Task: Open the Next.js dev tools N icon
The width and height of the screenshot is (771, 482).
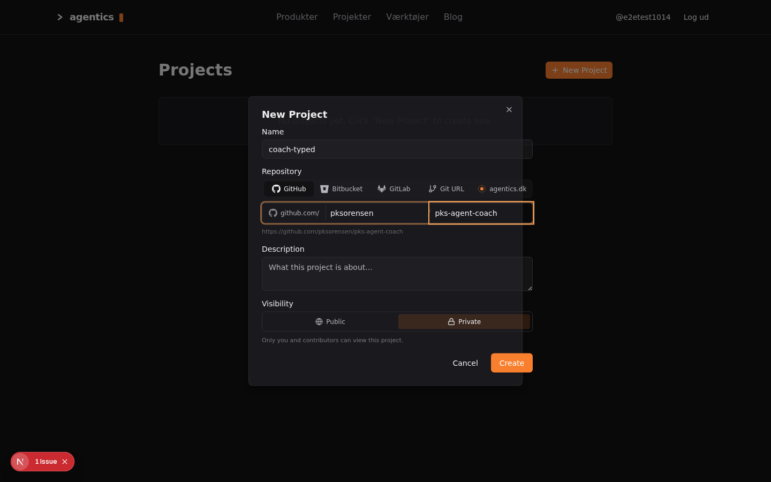Action: pos(20,462)
